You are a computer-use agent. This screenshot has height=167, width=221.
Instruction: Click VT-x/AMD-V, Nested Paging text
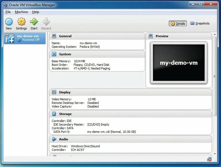(x=92, y=68)
